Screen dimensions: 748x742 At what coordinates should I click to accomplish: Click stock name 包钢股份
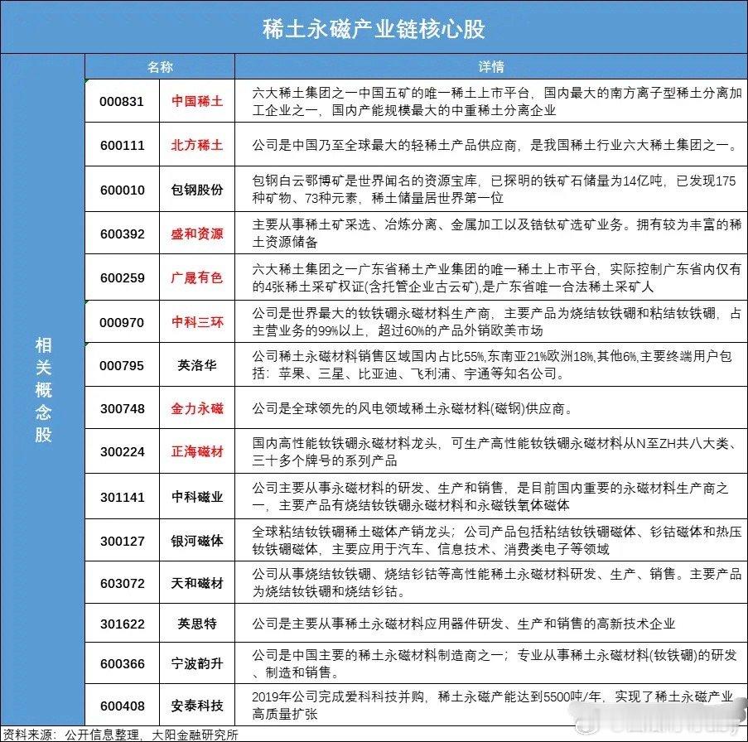coord(197,190)
